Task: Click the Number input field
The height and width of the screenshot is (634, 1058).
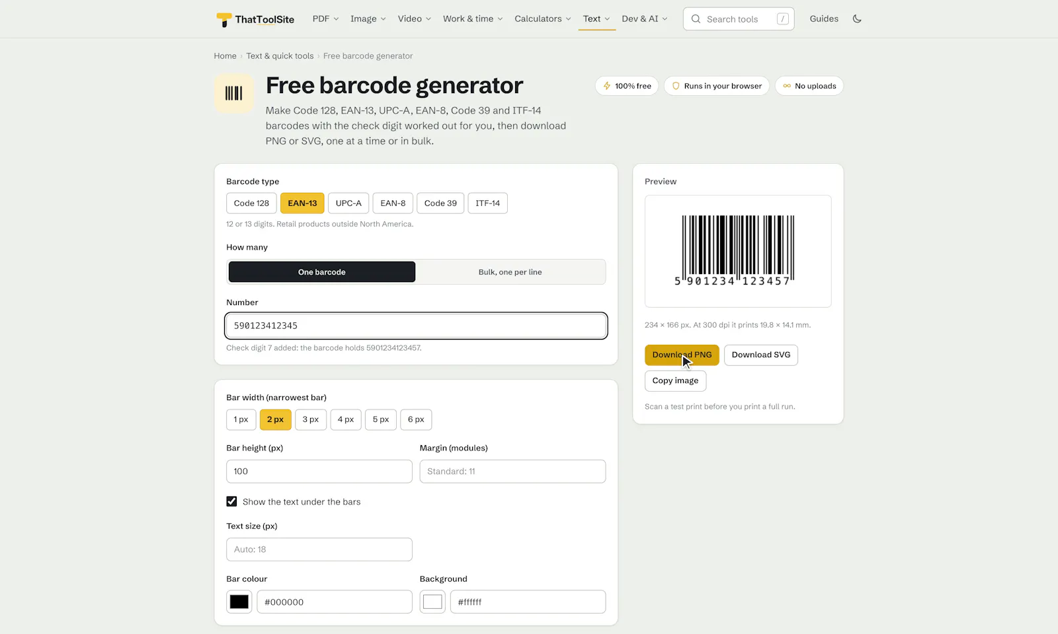Action: tap(416, 326)
